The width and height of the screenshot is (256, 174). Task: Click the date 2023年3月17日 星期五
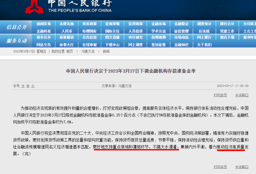pyautogui.click(x=30, y=51)
